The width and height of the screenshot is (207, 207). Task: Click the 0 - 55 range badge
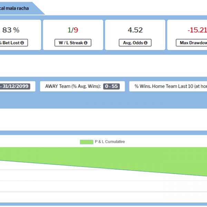click(111, 86)
